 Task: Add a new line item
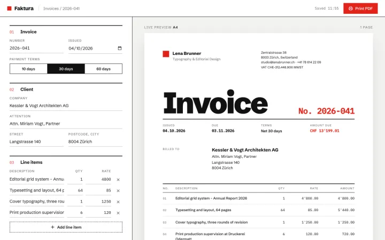pos(66,227)
